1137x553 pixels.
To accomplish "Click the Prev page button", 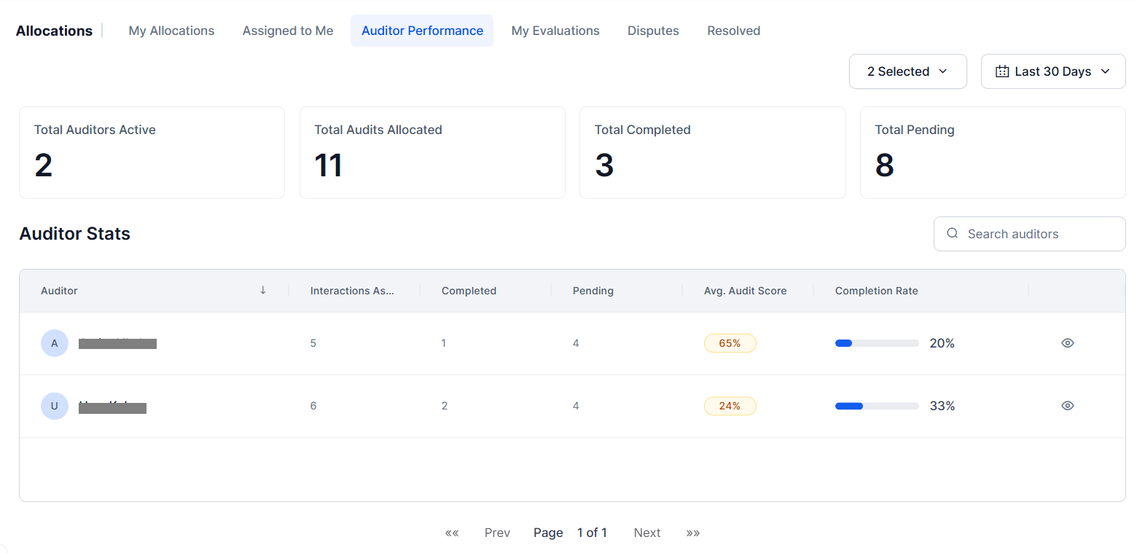I will point(497,533).
